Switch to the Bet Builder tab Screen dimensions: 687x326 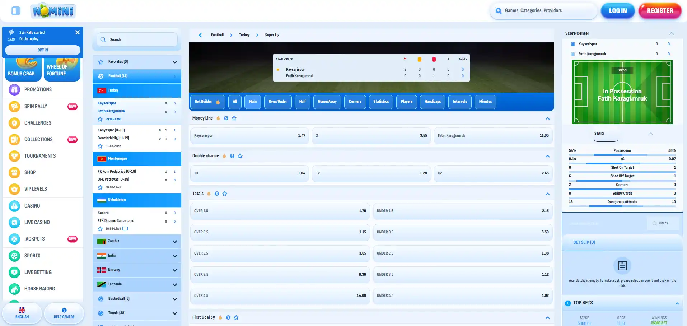208,102
